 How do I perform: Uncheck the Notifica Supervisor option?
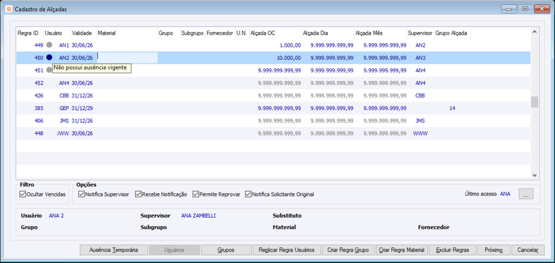(x=82, y=194)
